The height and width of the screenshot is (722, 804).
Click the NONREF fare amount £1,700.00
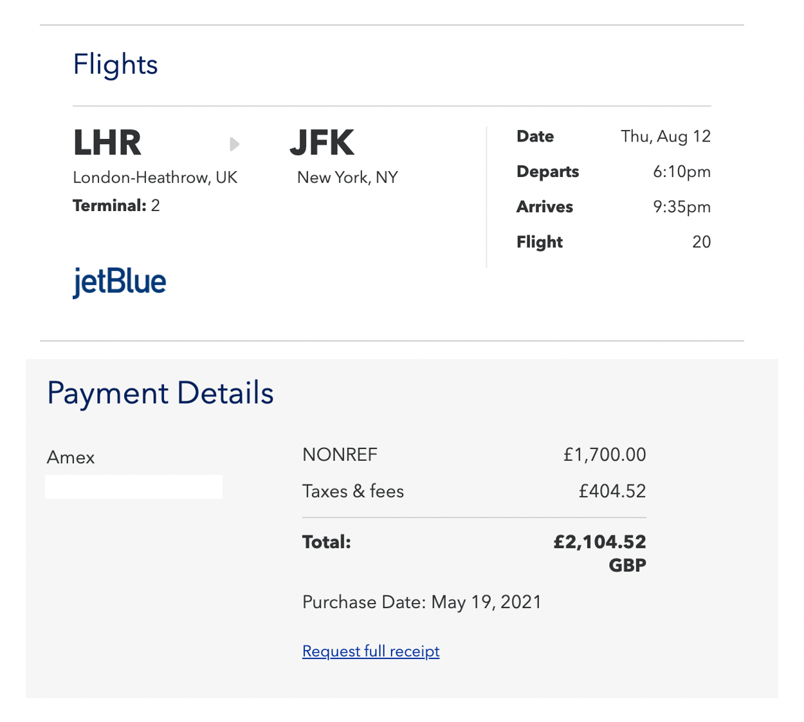tap(605, 455)
